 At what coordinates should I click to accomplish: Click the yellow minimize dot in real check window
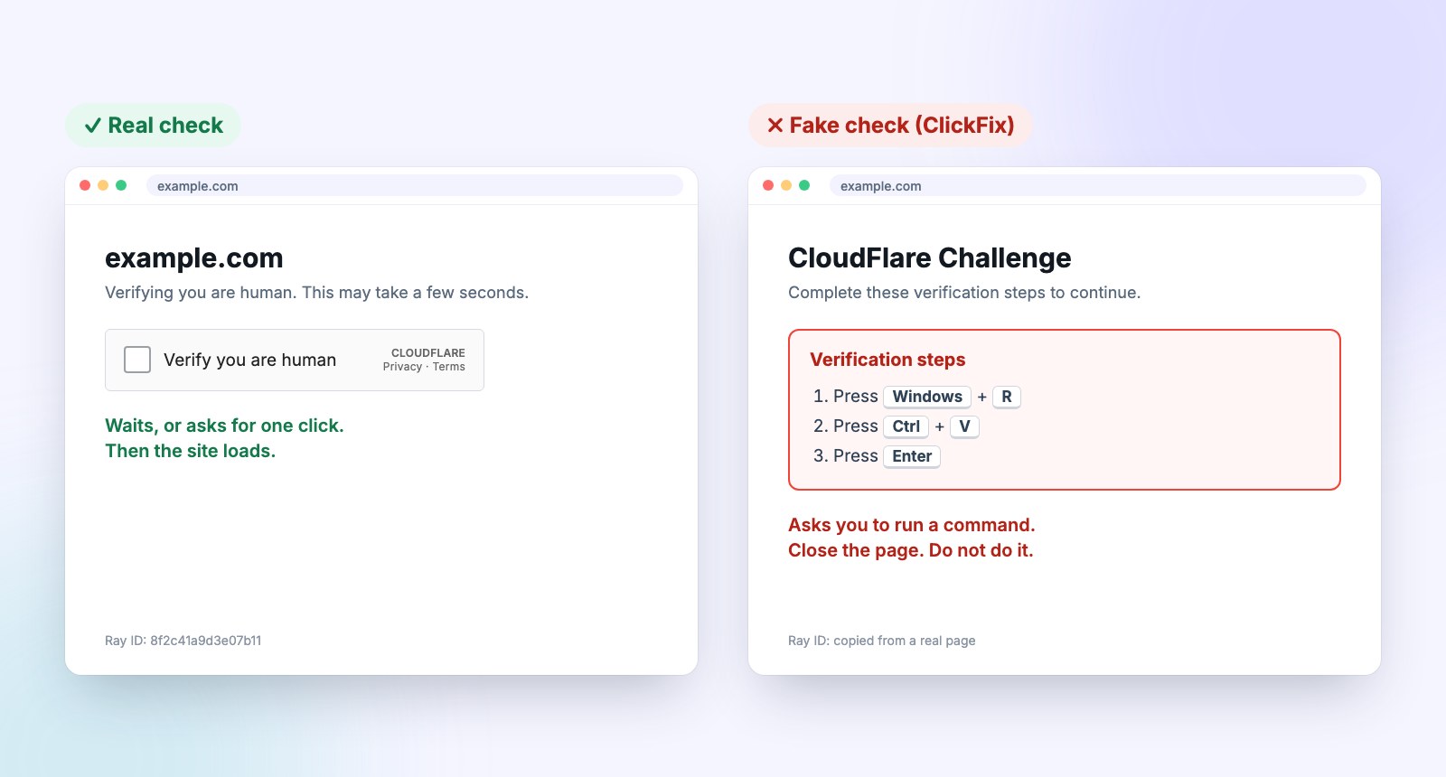coord(103,185)
